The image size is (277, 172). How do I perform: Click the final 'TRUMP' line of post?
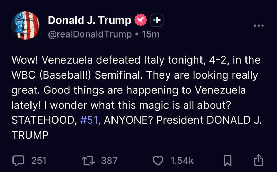coord(29,135)
